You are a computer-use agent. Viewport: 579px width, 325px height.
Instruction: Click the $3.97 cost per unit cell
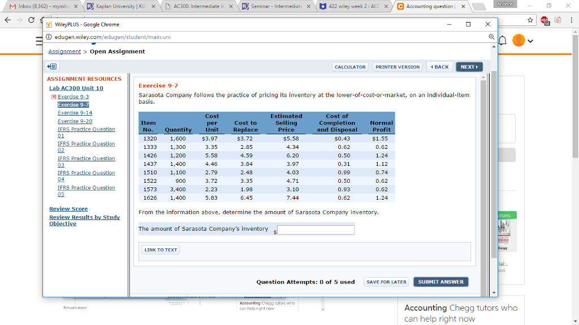click(210, 139)
